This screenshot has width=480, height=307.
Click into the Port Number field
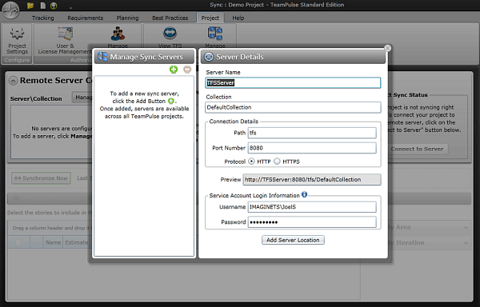pyautogui.click(x=312, y=148)
